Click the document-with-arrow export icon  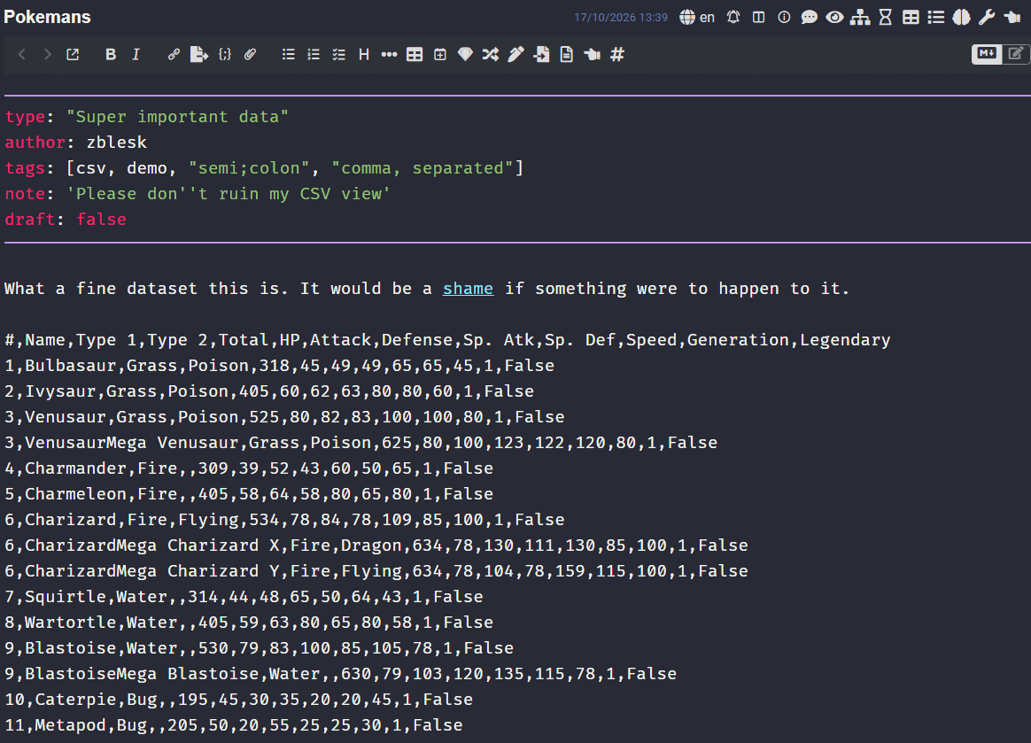[x=198, y=55]
